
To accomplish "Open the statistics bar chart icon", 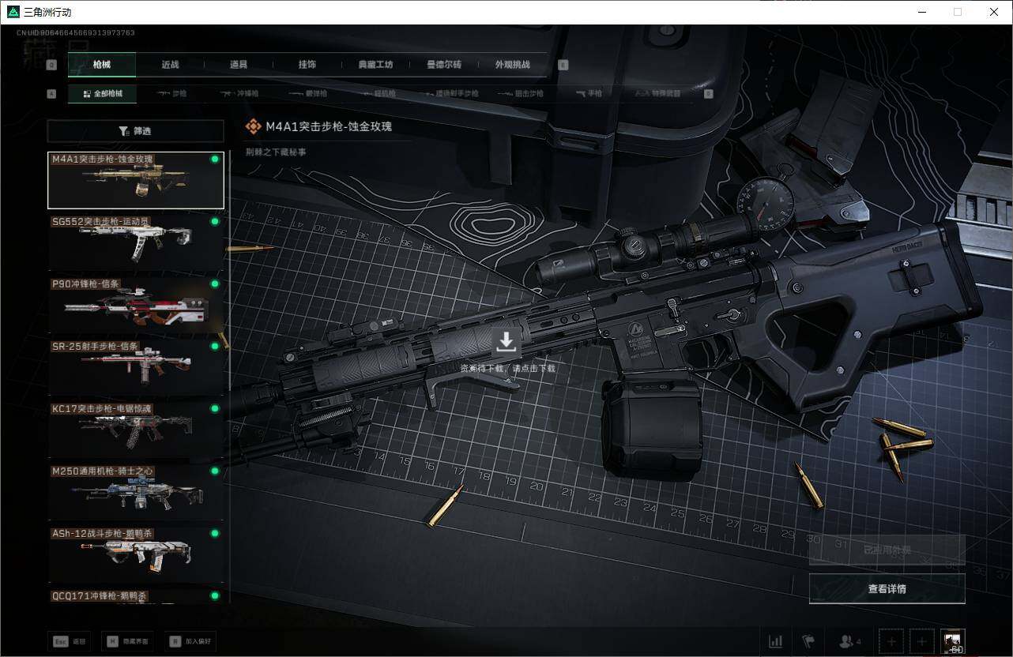I will pyautogui.click(x=776, y=641).
